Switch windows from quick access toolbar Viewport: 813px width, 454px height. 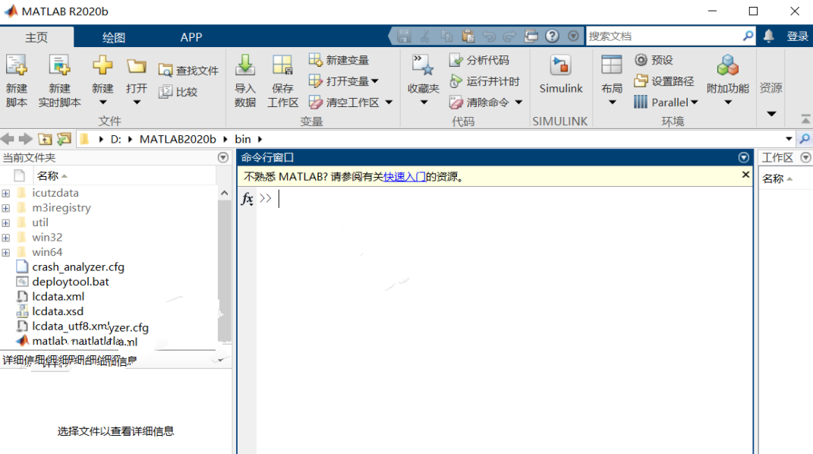pyautogui.click(x=531, y=36)
